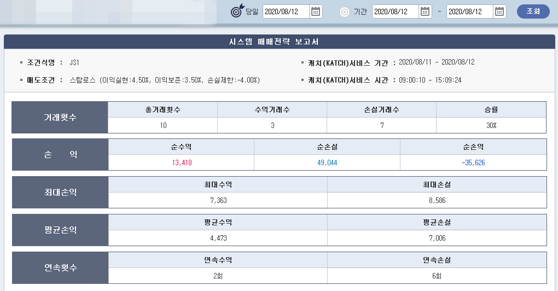Click the 손실거래수 value 7
The image size is (558, 291).
click(x=381, y=125)
